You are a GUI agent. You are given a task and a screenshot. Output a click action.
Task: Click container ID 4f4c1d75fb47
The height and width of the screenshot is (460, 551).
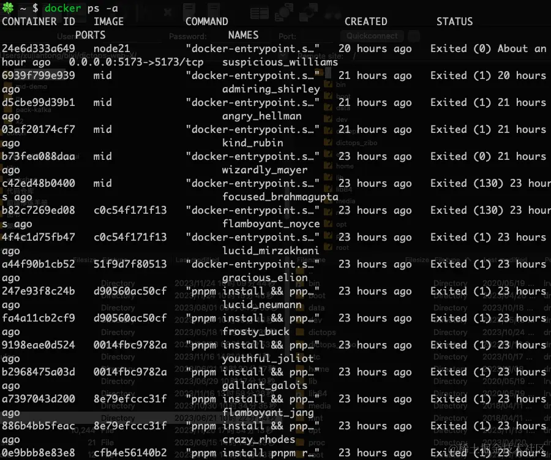tap(39, 238)
